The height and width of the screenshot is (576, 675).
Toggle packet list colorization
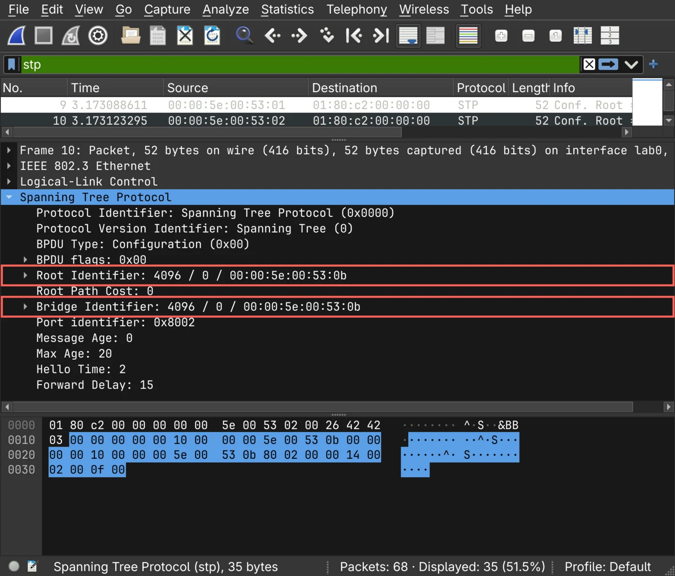pyautogui.click(x=468, y=36)
